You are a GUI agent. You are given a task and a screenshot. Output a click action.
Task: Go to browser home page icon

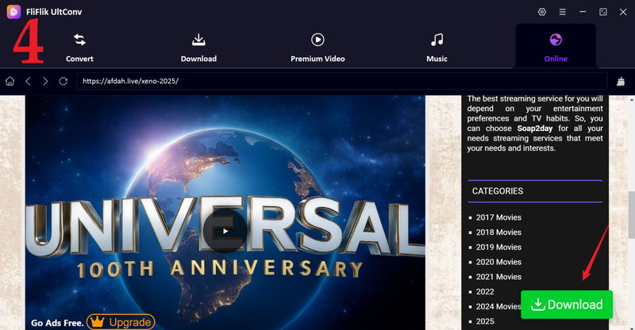click(10, 81)
